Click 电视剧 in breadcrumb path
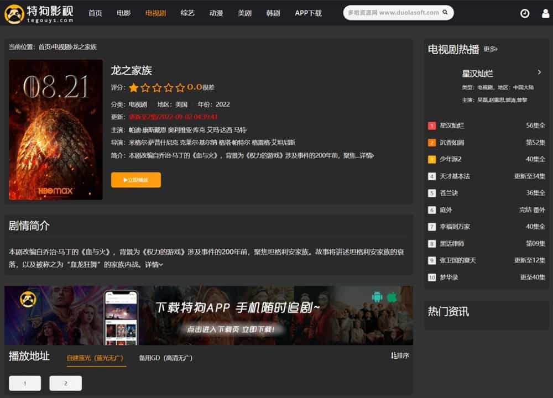Image resolution: width=553 pixels, height=398 pixels. [x=62, y=47]
